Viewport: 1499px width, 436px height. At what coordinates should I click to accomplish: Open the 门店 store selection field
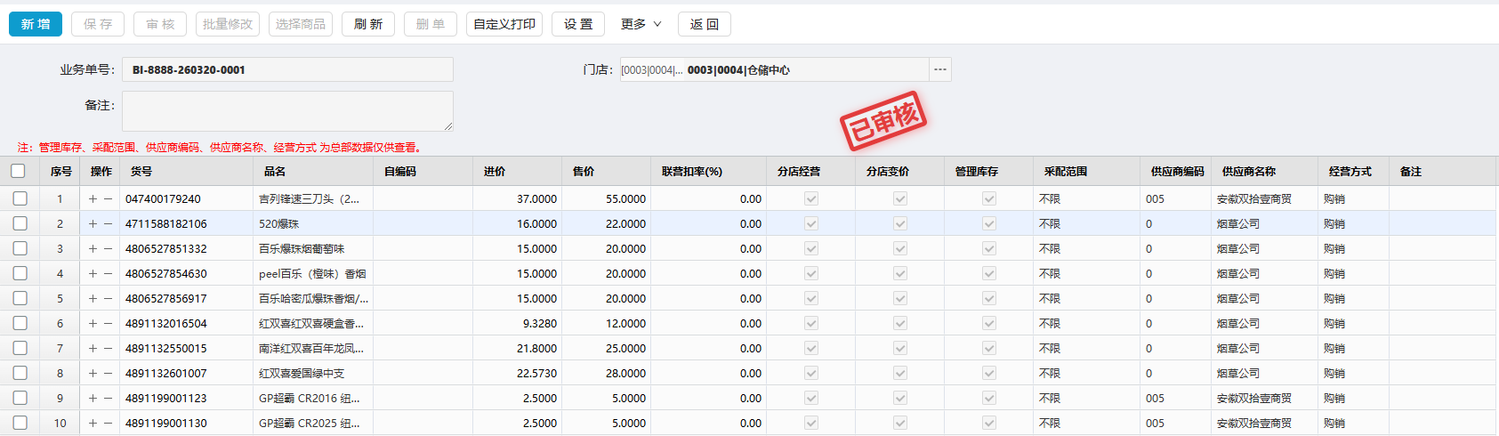tap(774, 69)
